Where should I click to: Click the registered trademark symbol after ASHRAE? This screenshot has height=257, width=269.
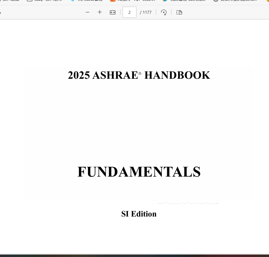pos(140,73)
